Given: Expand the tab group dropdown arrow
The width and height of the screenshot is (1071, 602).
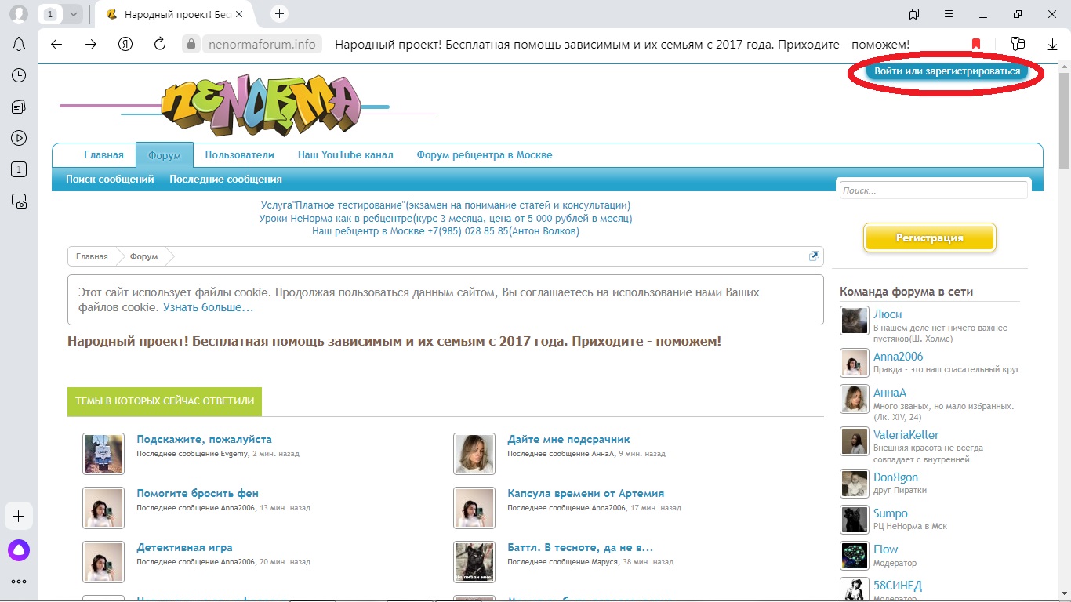Looking at the screenshot, I should click(x=73, y=14).
